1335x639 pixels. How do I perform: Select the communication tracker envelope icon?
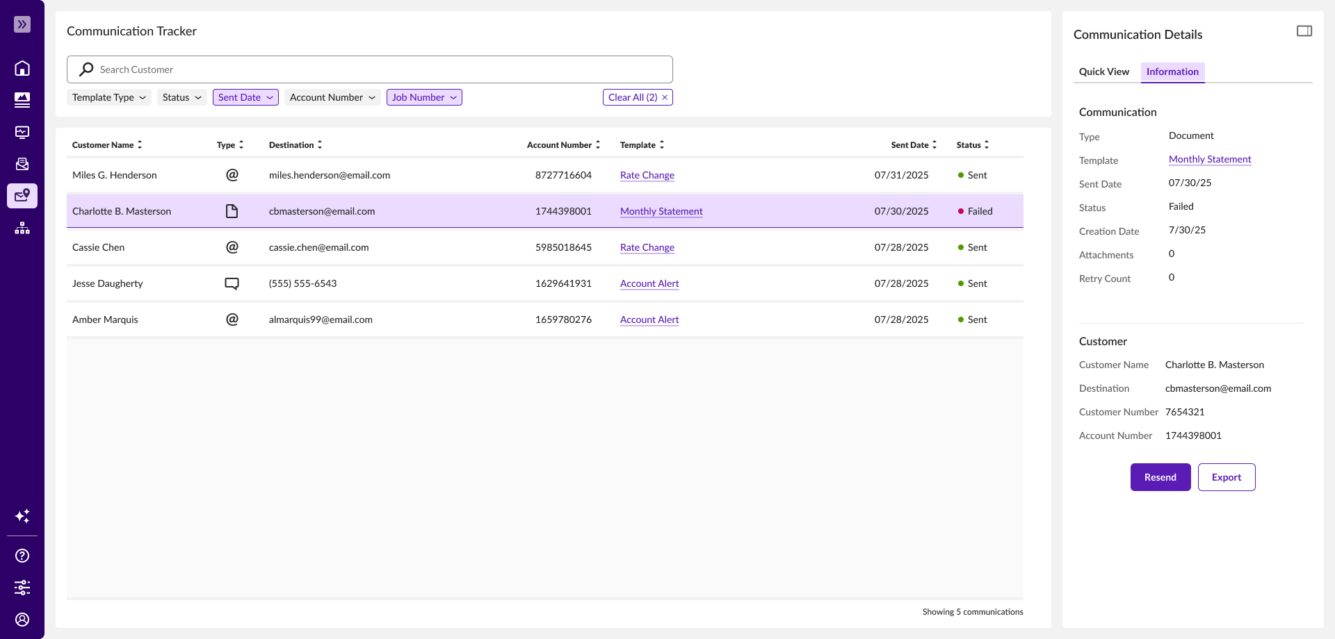(22, 196)
